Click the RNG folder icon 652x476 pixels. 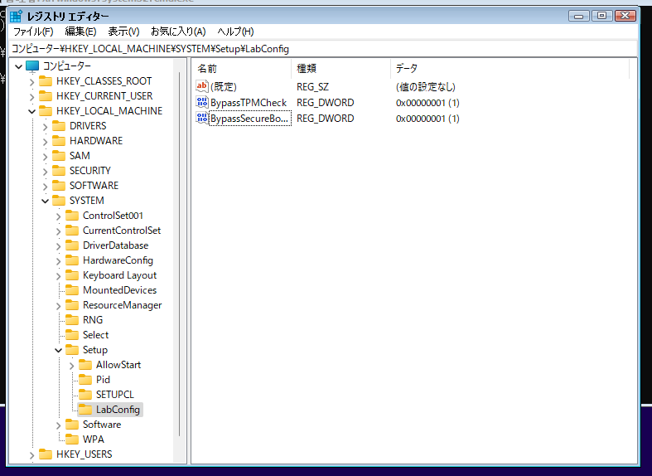tap(72, 320)
